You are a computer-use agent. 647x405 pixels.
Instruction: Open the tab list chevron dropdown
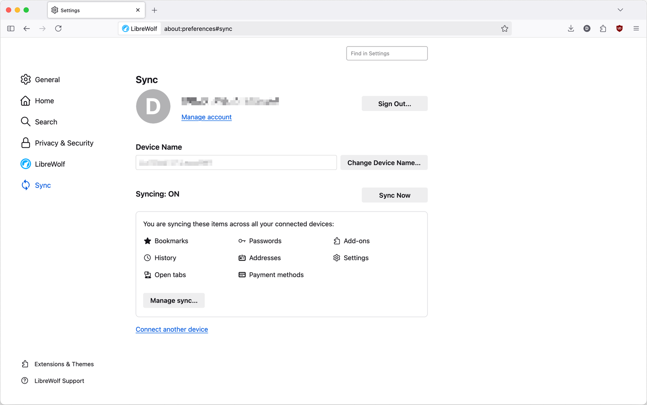coord(620,10)
